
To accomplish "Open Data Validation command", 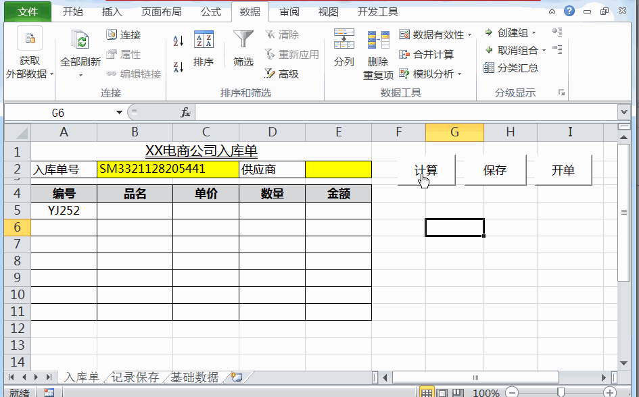I will pyautogui.click(x=431, y=34).
